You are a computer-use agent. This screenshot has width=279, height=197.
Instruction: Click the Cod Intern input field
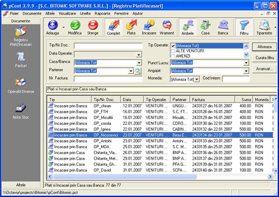[236, 79]
